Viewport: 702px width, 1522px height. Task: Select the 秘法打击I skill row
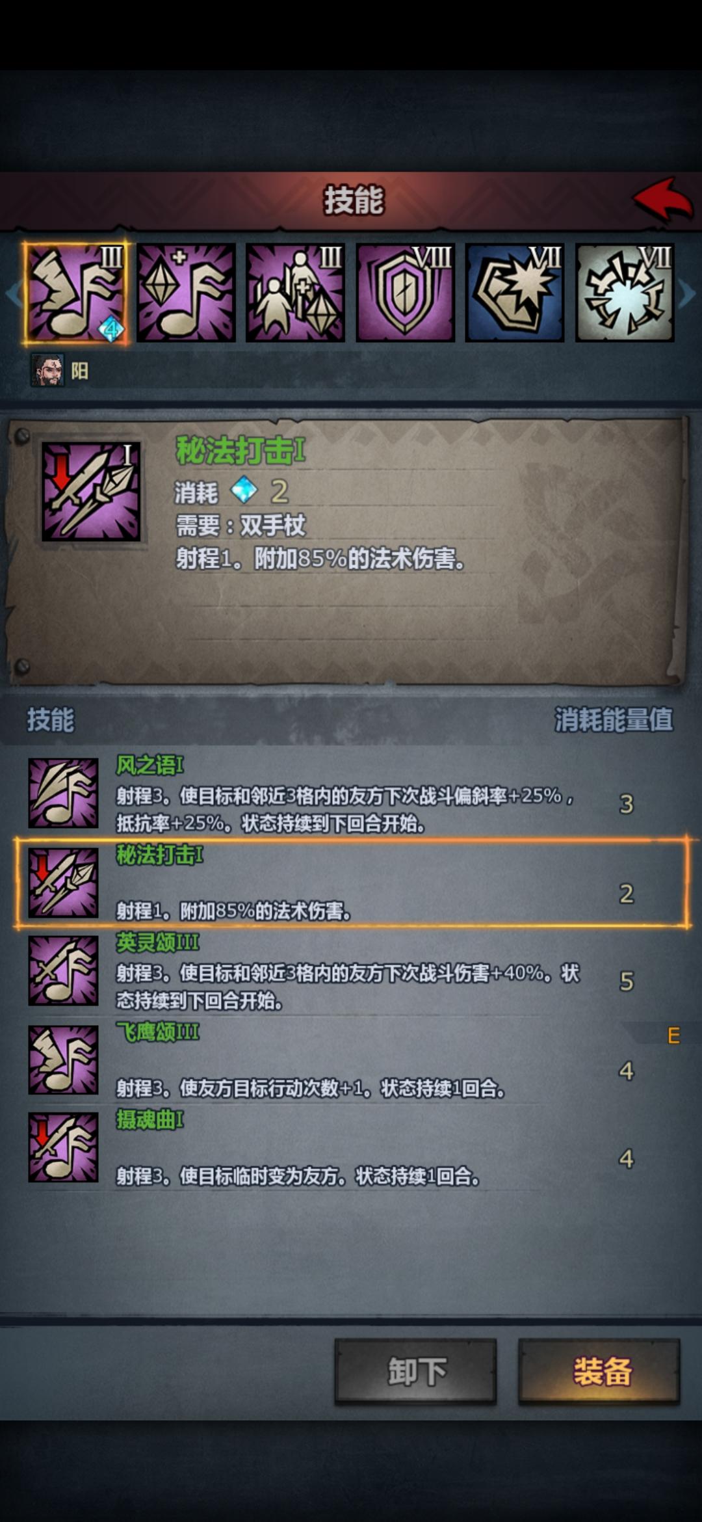tap(351, 883)
